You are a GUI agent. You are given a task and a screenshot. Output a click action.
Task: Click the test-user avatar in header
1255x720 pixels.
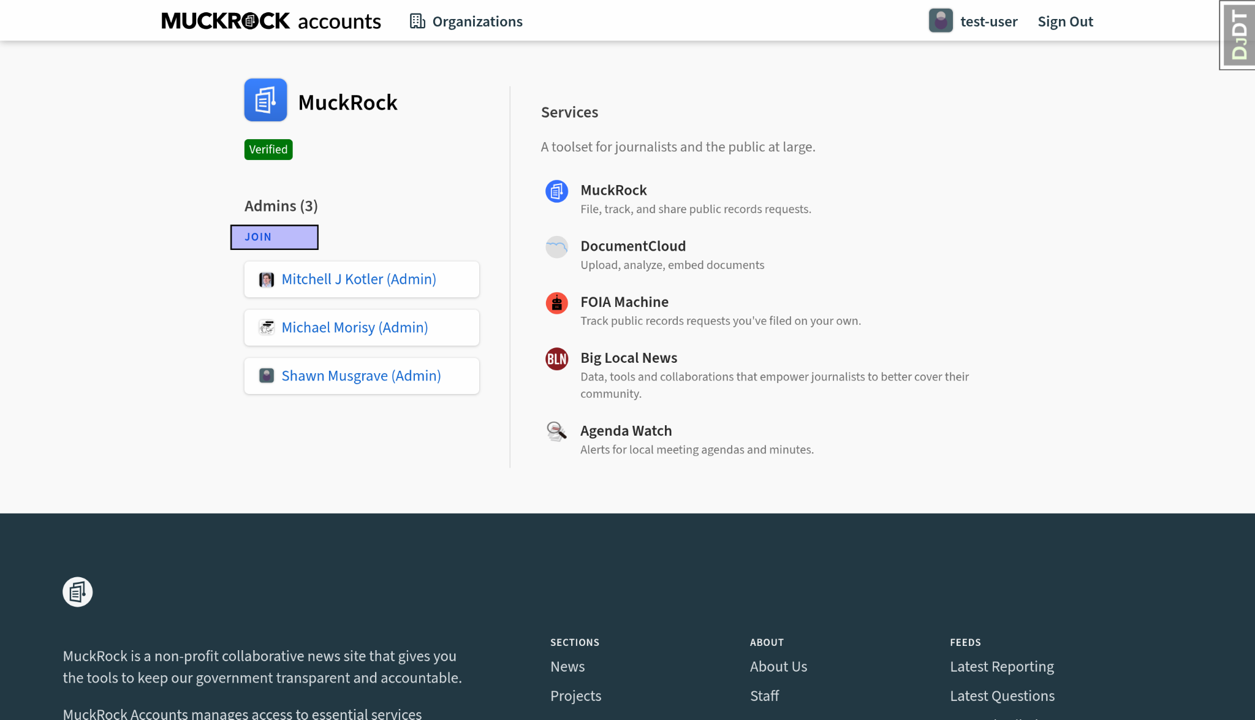pos(941,21)
